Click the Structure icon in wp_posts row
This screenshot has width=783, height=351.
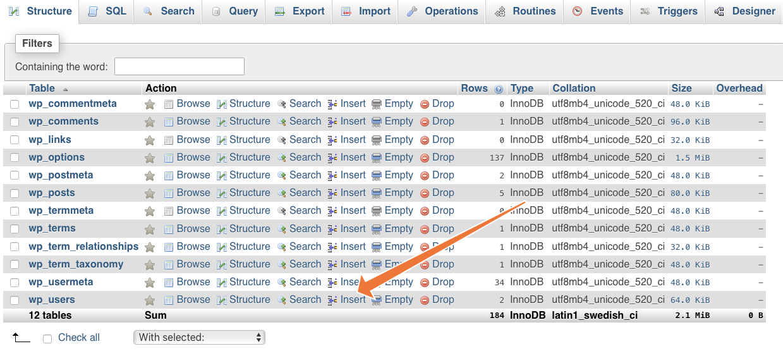coord(222,194)
